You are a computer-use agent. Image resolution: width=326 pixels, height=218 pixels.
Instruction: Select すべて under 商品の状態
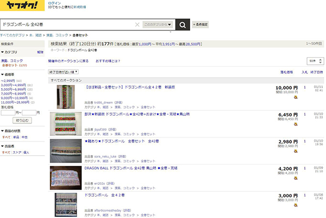6,137
